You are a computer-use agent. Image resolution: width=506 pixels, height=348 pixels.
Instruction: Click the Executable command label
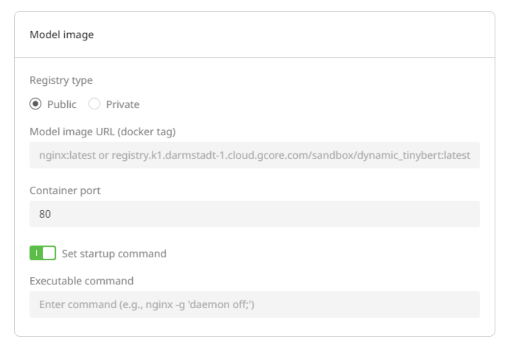click(x=82, y=281)
